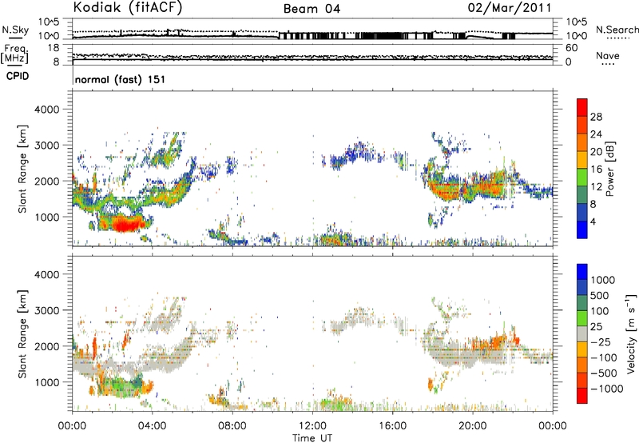Image resolution: width=639 pixels, height=443 pixels.
Task: Click the 24 label on Power colorbar
Action: pos(596,134)
